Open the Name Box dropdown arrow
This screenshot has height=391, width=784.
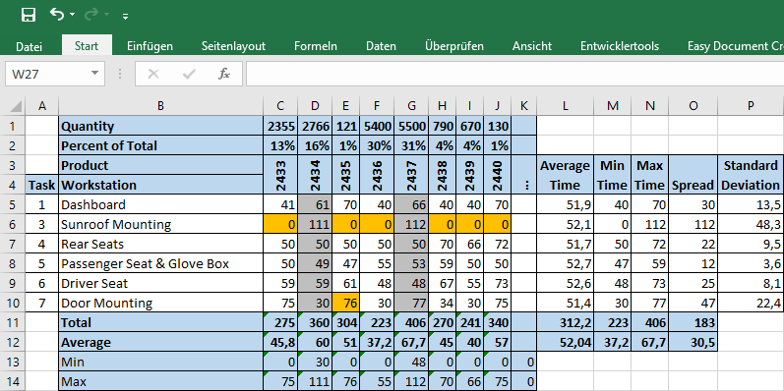coord(95,74)
